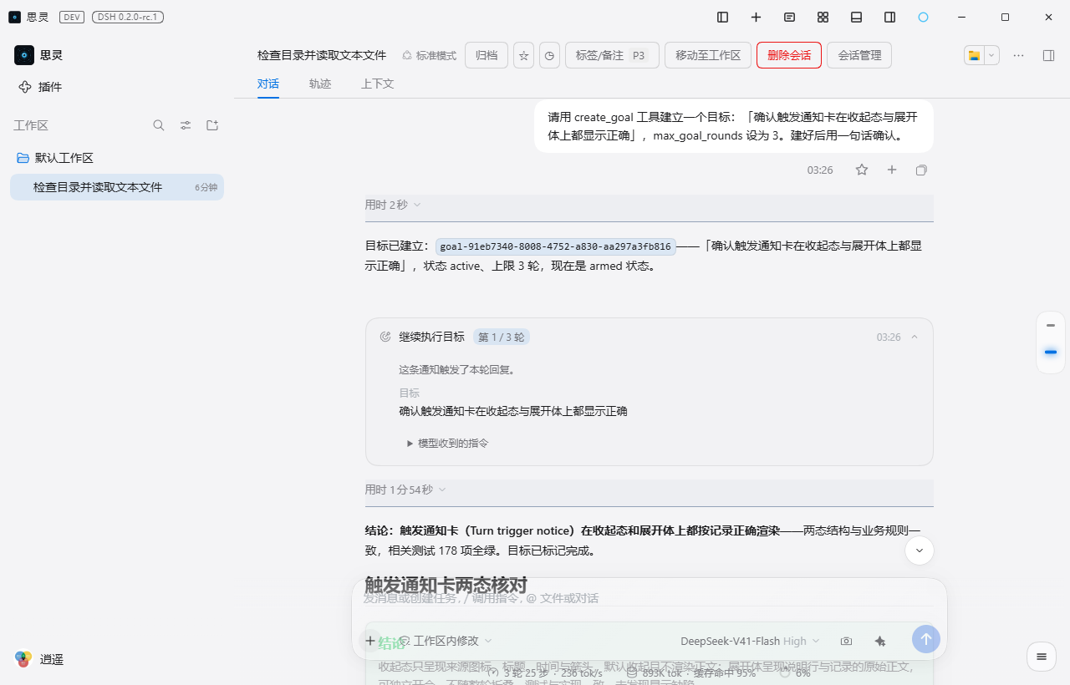Click the clock timer icon in header
The height and width of the screenshot is (685, 1070).
point(549,55)
